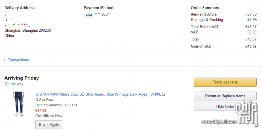The image size is (262, 131).
Task: Click the G-Star Raw brand name
Action: (x=44, y=100)
